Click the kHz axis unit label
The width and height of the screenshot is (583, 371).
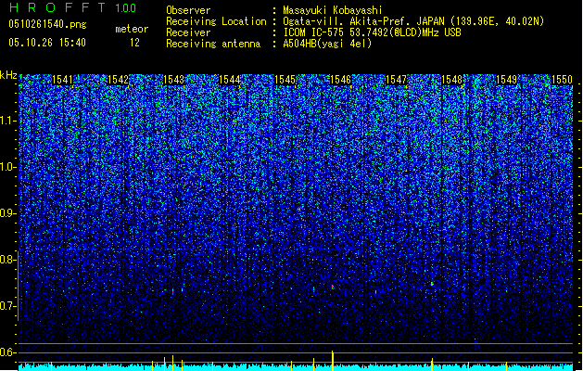(x=8, y=75)
